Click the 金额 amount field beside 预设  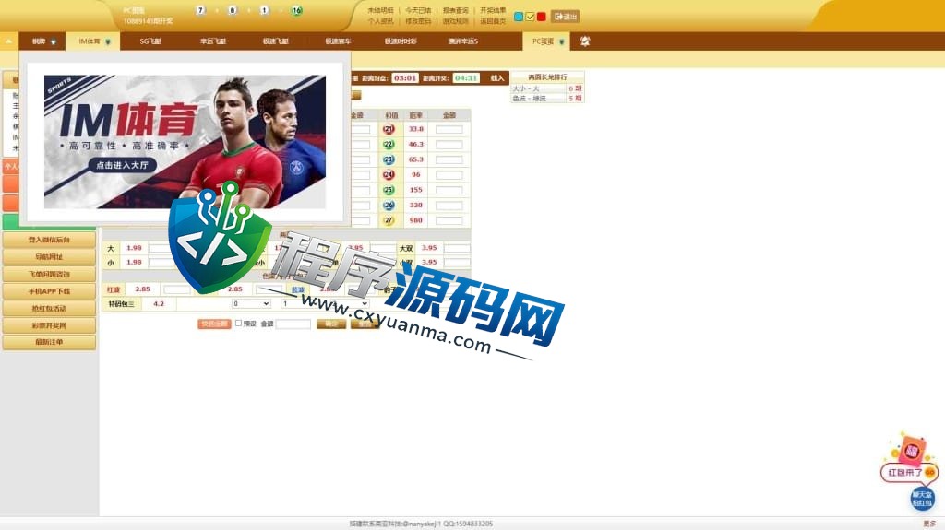293,324
